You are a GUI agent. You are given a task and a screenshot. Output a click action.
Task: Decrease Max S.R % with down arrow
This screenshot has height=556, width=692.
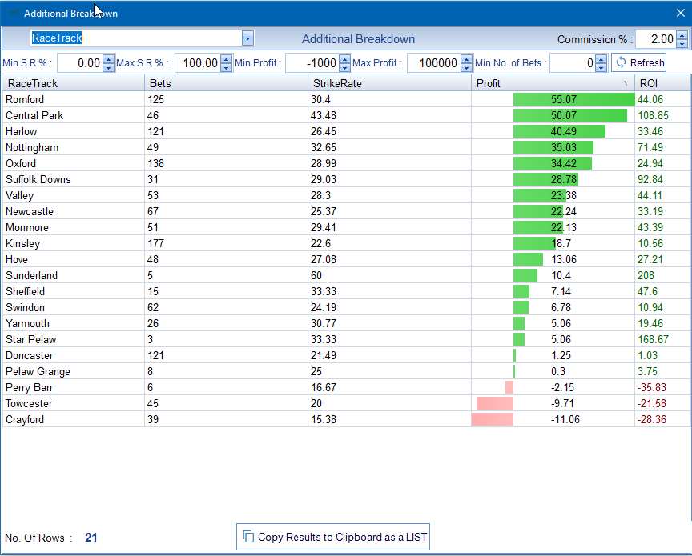tap(226, 67)
